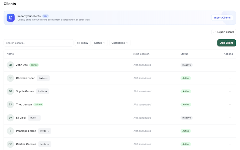Select the Sophie Garmin client name
Image resolution: width=240 pixels, height=150 pixels.
tap(25, 91)
